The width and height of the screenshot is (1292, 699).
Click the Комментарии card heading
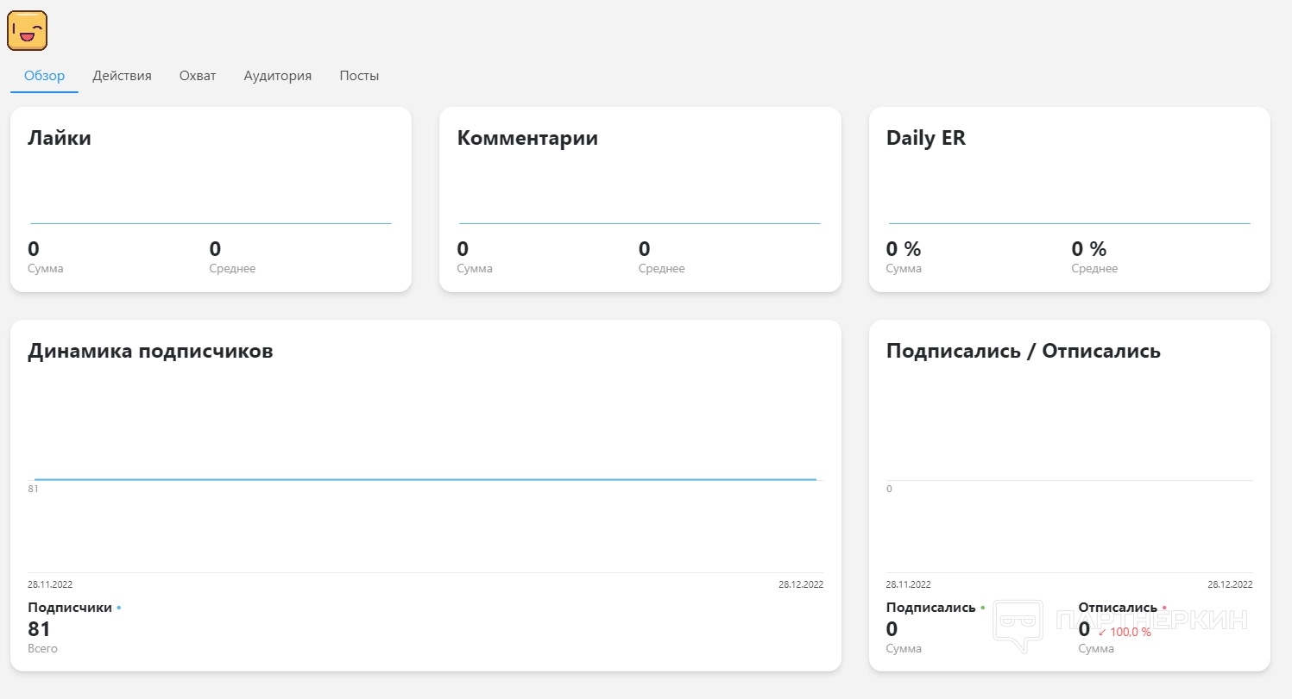pos(527,138)
